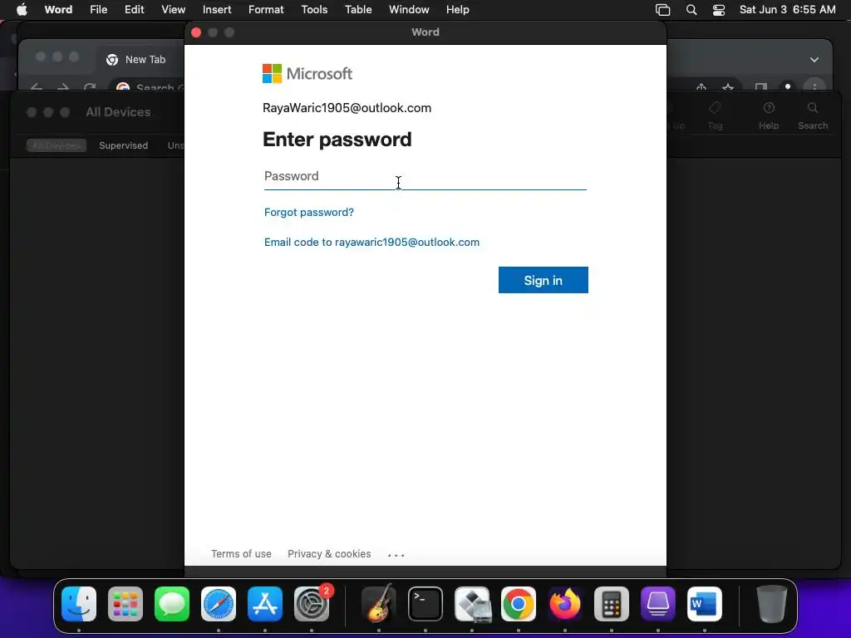The image size is (851, 638).
Task: Open the Privacy & cookies link
Action: click(329, 554)
